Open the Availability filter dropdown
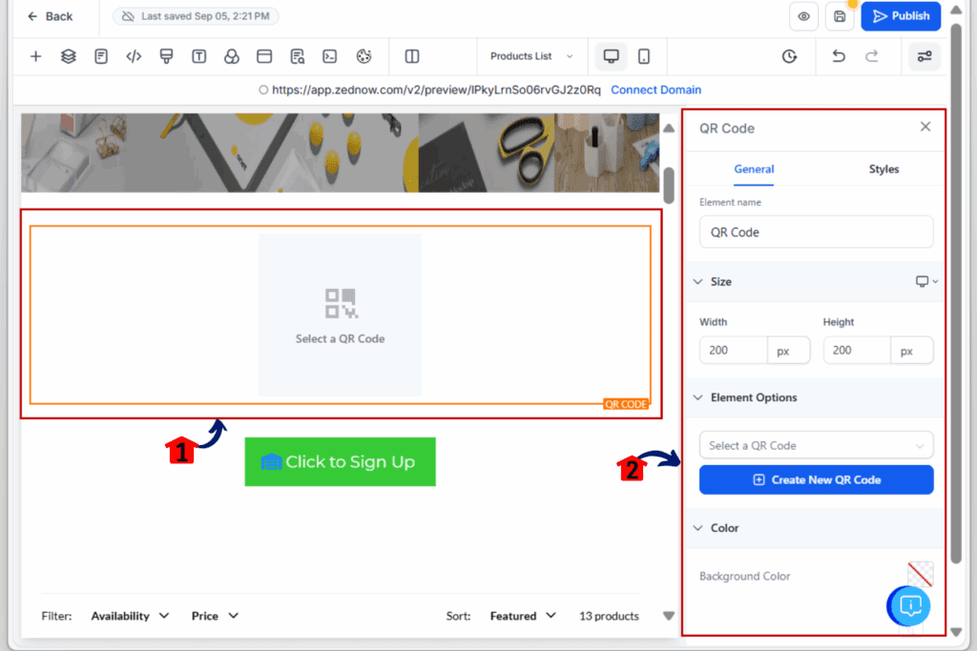 click(130, 616)
